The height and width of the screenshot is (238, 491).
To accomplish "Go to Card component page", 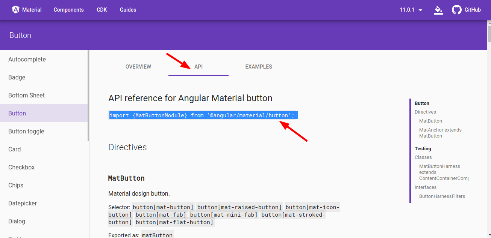I will [44, 149].
